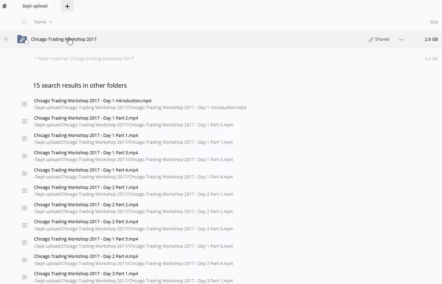
Task: Open the Sept upload breadcrumb
Action: (x=35, y=6)
